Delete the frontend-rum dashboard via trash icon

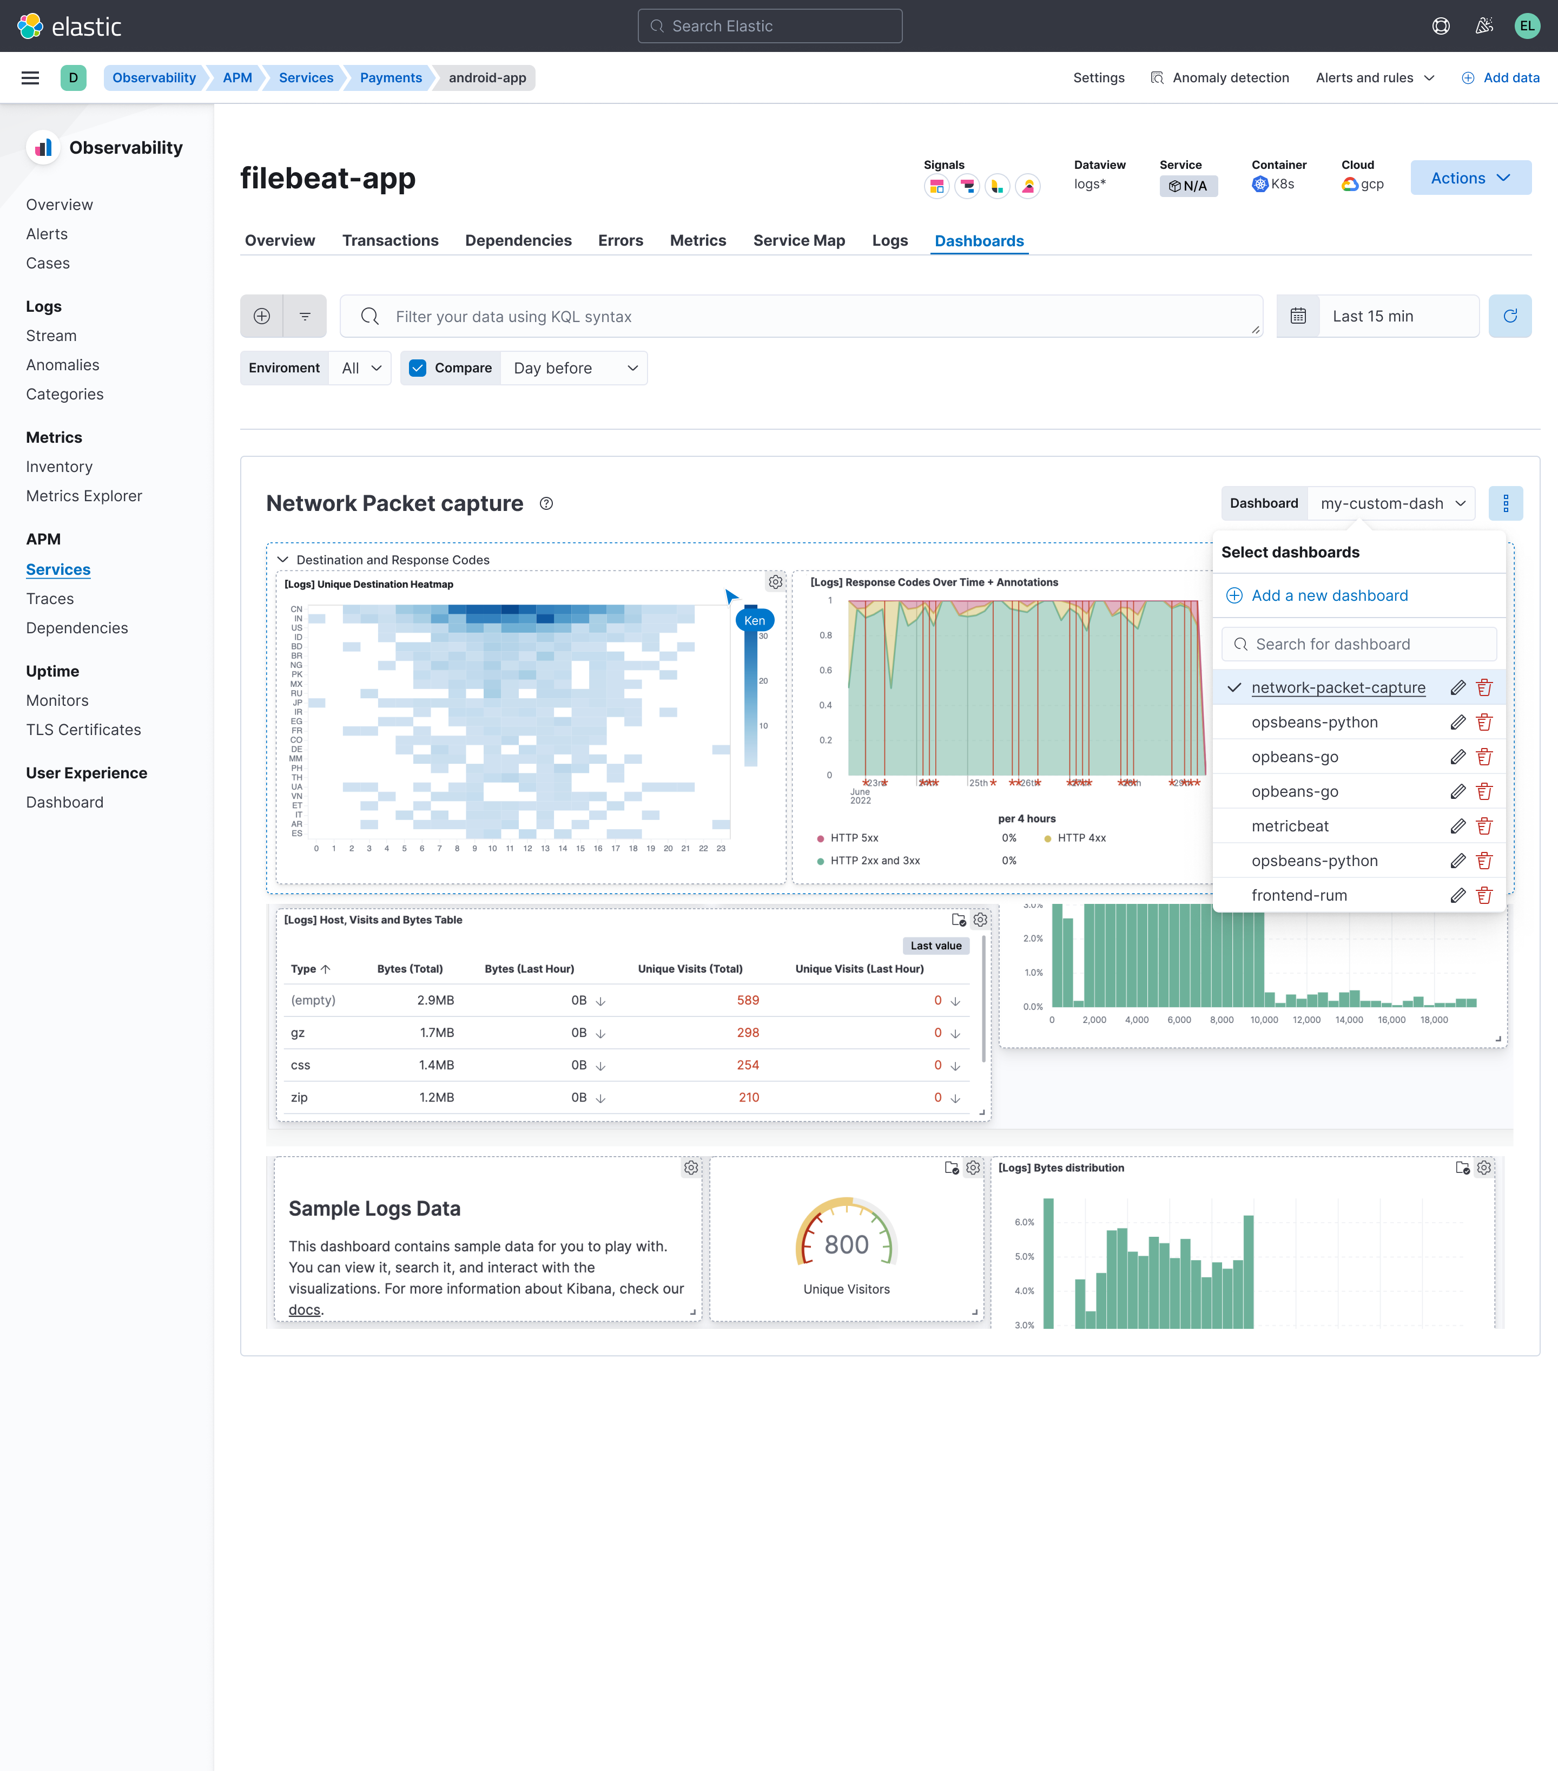point(1484,895)
